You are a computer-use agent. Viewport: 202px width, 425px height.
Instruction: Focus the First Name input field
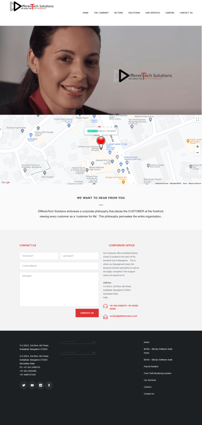39,256
